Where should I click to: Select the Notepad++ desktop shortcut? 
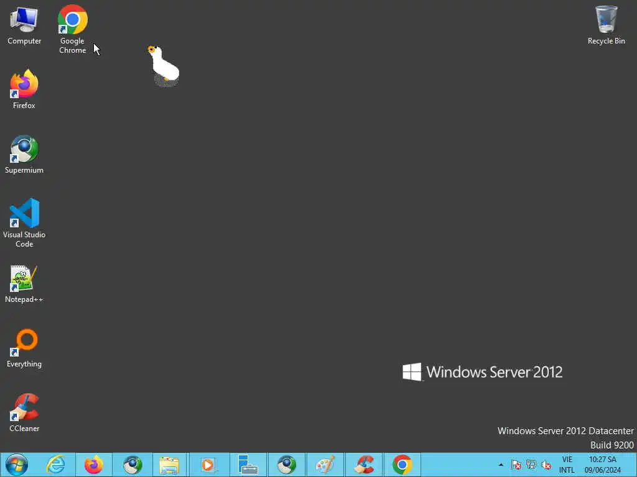tap(24, 284)
